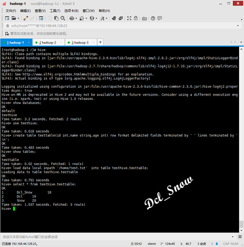Click the New Session toolbar icon
The width and height of the screenshot is (244, 247).
(7, 18)
